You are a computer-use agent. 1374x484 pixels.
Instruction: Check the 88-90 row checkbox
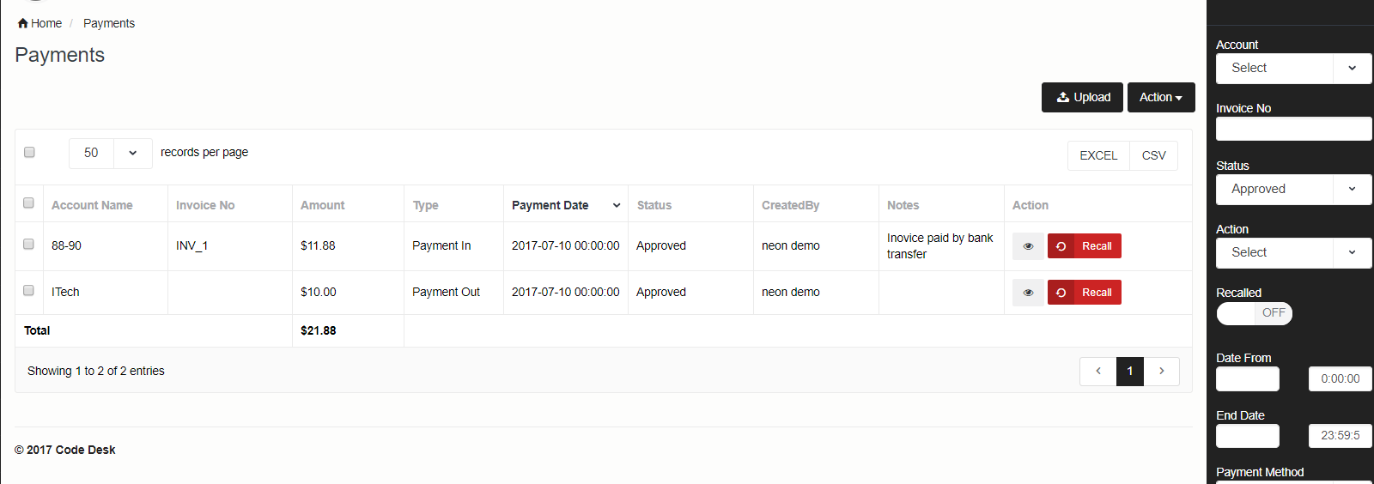click(x=28, y=245)
